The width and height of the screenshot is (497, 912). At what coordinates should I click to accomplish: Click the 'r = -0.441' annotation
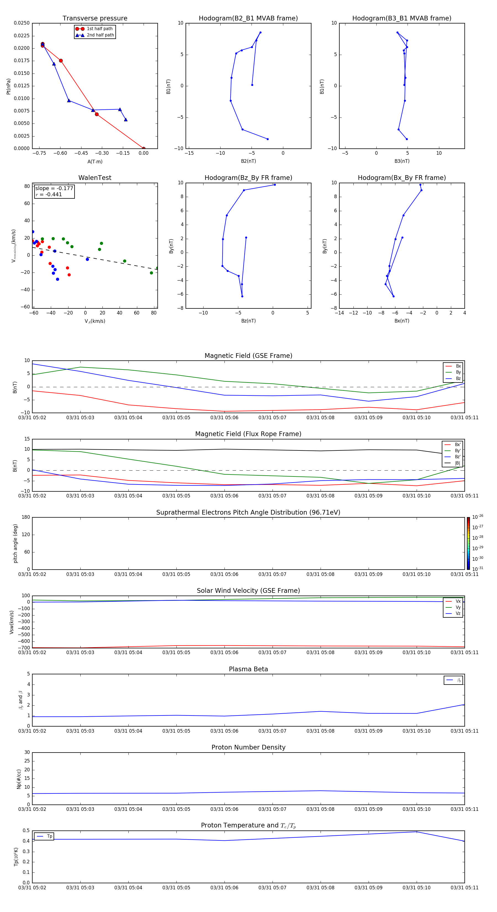click(x=49, y=194)
